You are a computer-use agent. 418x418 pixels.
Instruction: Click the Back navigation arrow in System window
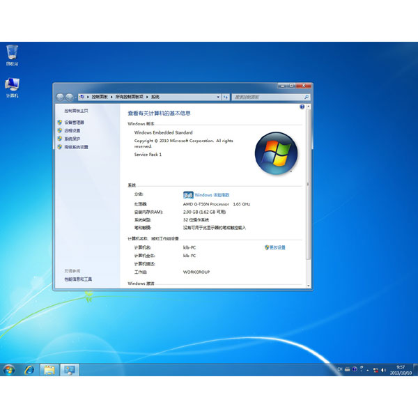point(60,97)
